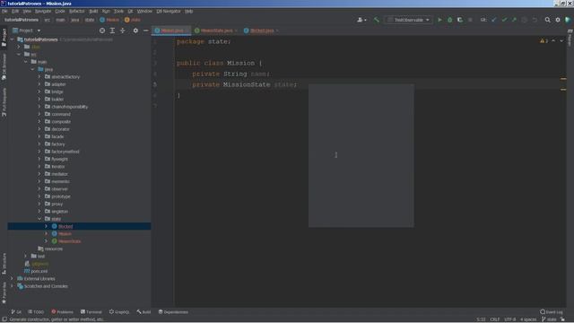Viewport: 574px width, 323px height.
Task: Expand all in Project panel toolbar
Action: click(112, 31)
